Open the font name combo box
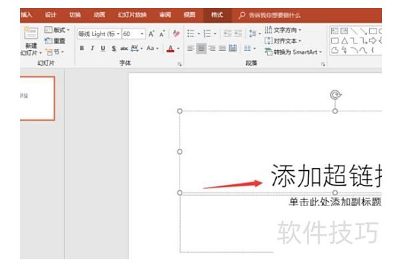402x268 pixels. pos(98,34)
